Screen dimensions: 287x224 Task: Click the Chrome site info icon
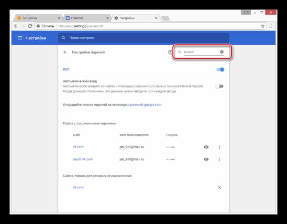tap(38, 26)
